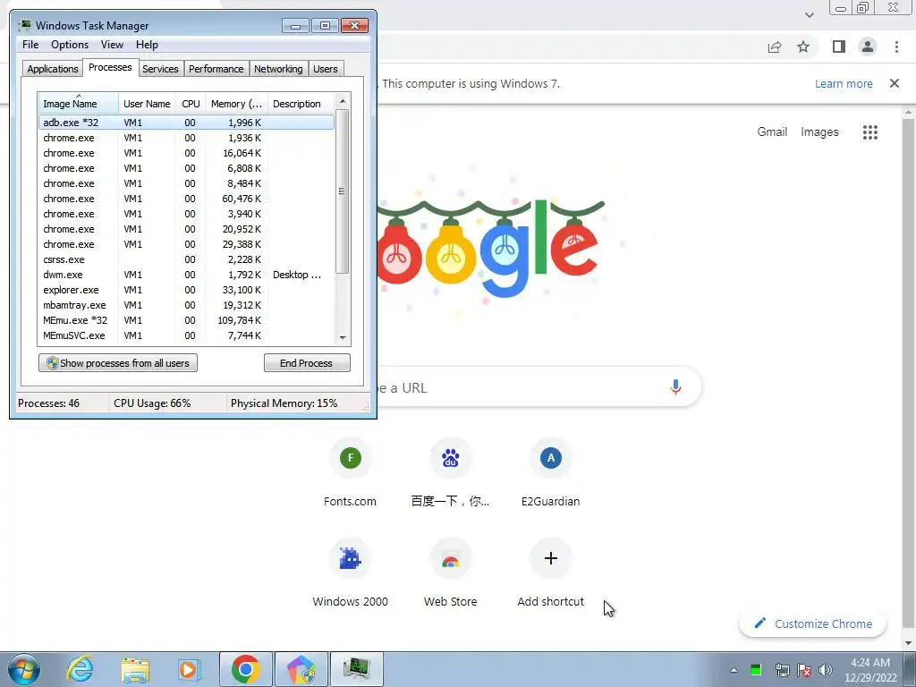This screenshot has width=916, height=687.
Task: Click the Add shortcut plus icon
Action: (551, 558)
